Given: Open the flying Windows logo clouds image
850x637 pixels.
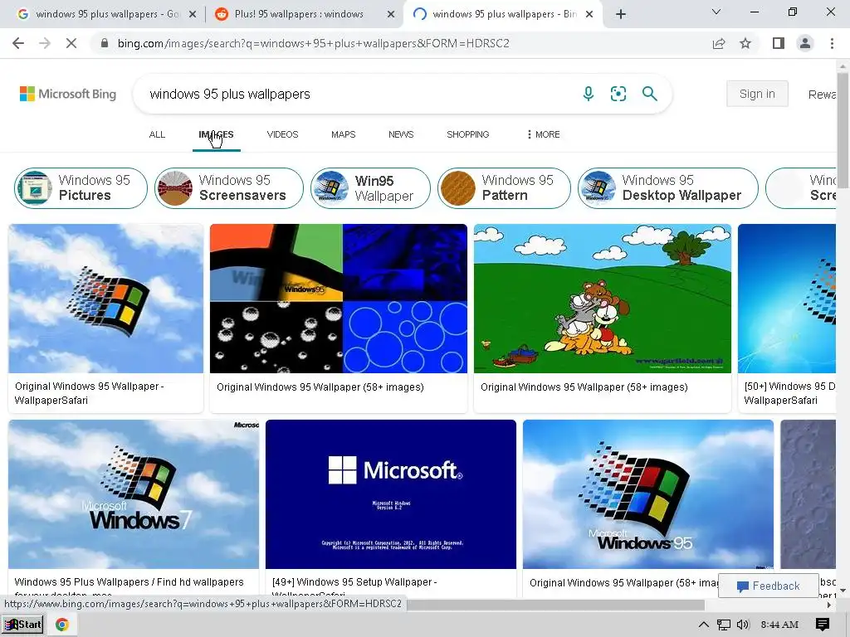Looking at the screenshot, I should pyautogui.click(x=105, y=299).
